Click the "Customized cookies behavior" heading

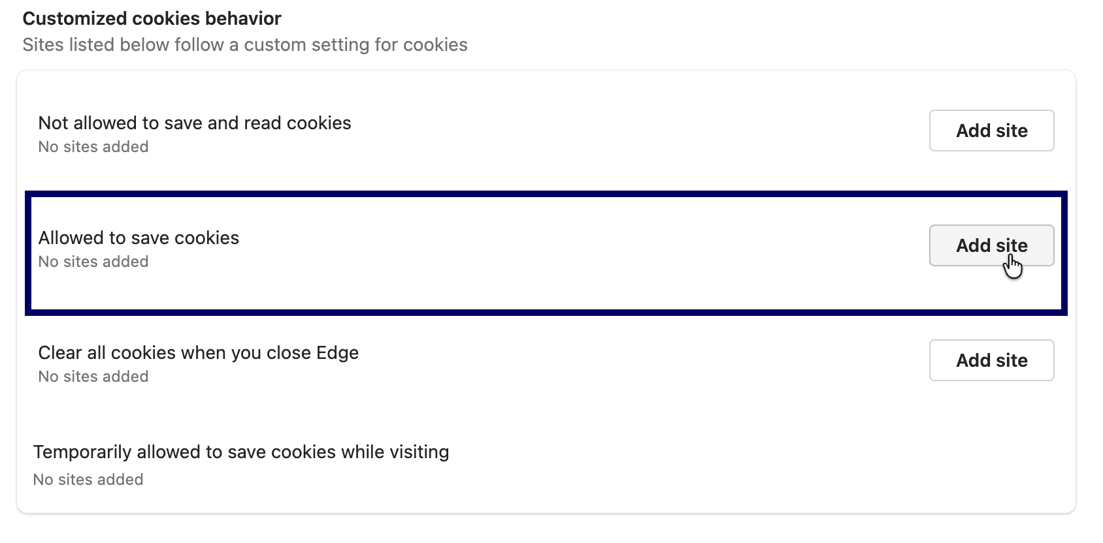152,18
